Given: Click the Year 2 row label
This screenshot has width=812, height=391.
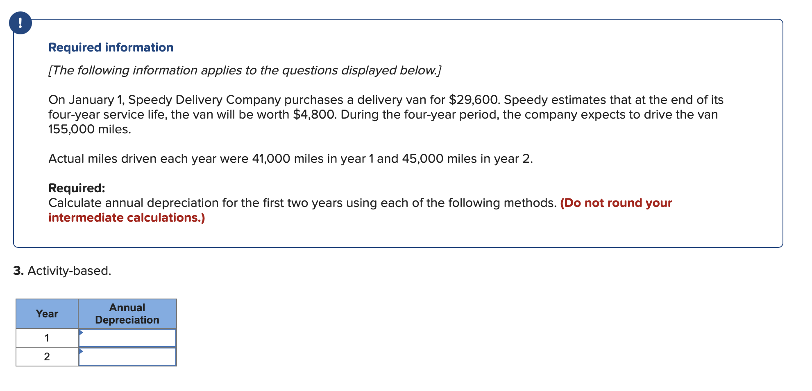Looking at the screenshot, I should click(x=47, y=357).
